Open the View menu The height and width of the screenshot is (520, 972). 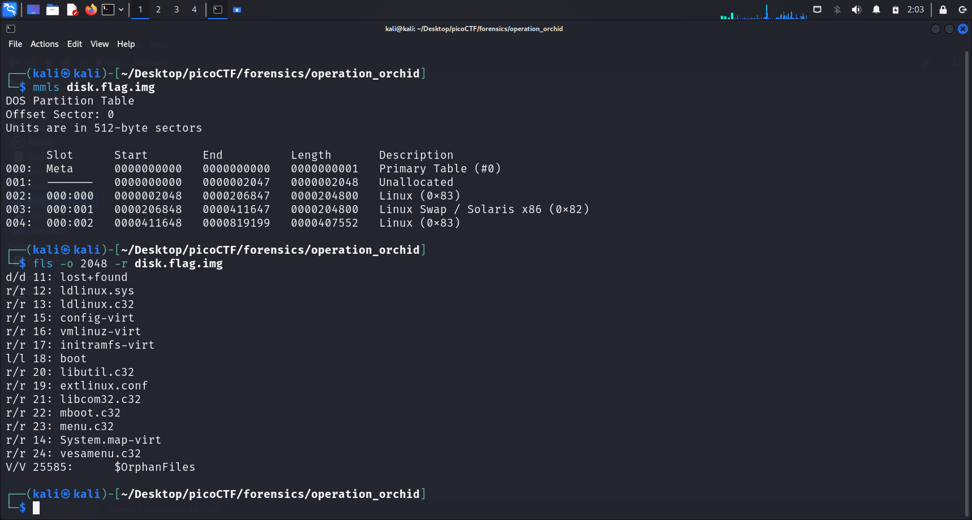click(x=99, y=44)
